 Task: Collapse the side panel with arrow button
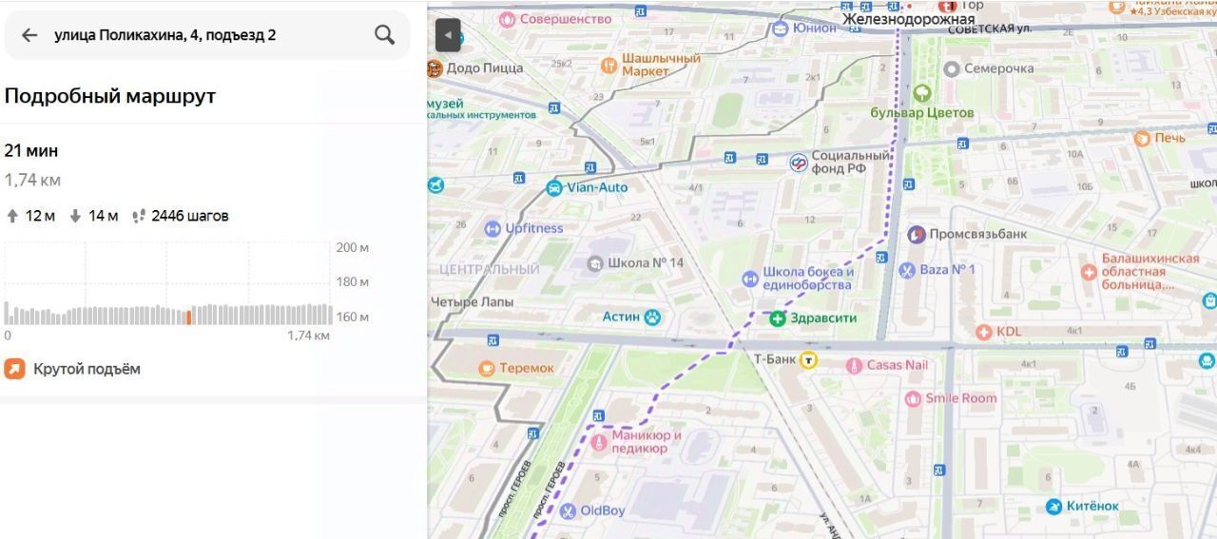point(448,35)
